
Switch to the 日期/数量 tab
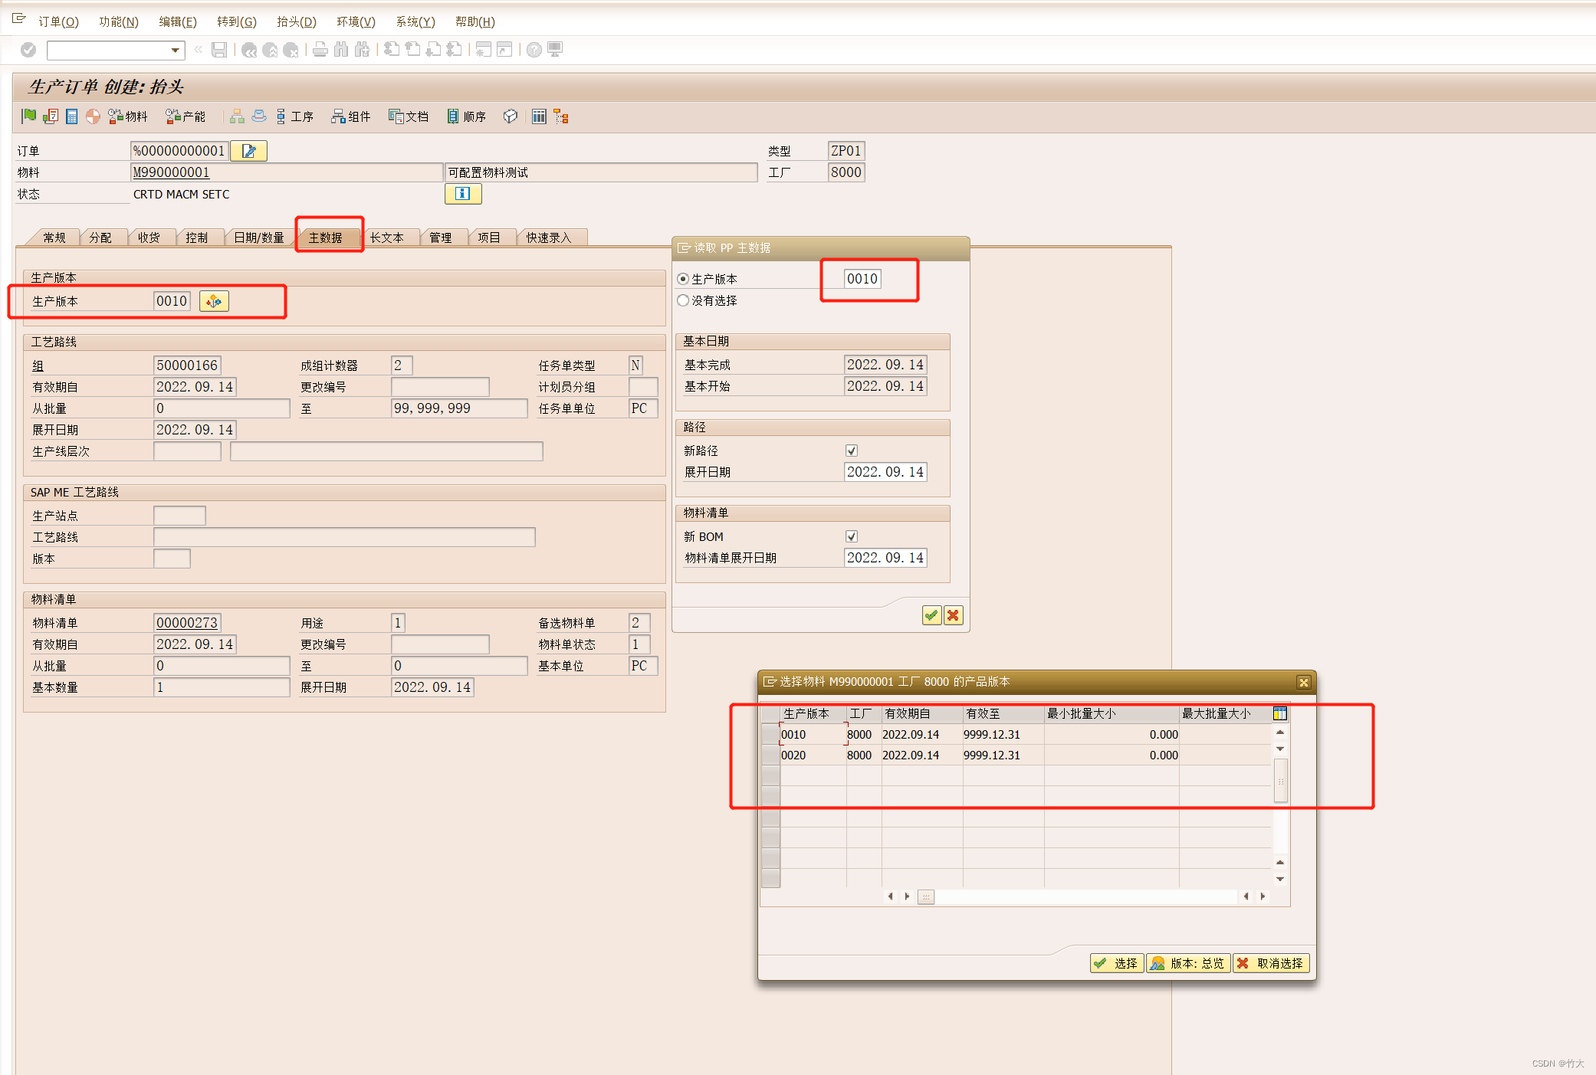click(x=258, y=238)
